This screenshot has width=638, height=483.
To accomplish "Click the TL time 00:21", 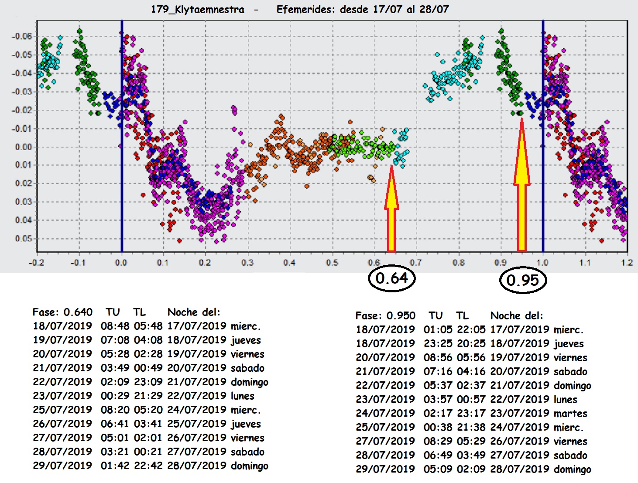I will [x=148, y=452].
